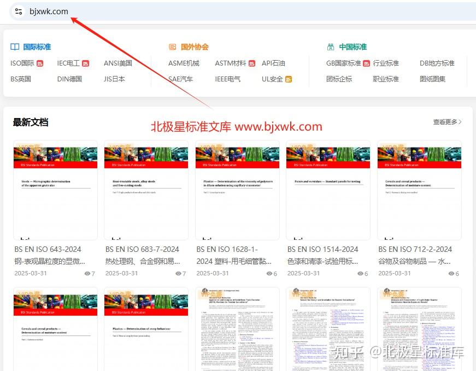Open the IEC电工 standards category
Image resolution: width=476 pixels, height=371 pixels.
pyautogui.click(x=69, y=63)
